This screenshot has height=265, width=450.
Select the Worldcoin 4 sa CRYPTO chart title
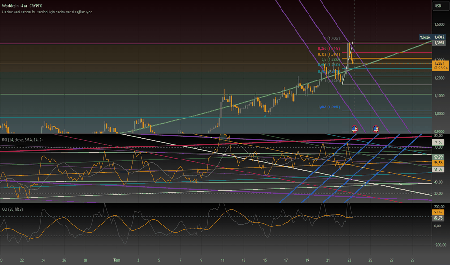click(x=22, y=6)
